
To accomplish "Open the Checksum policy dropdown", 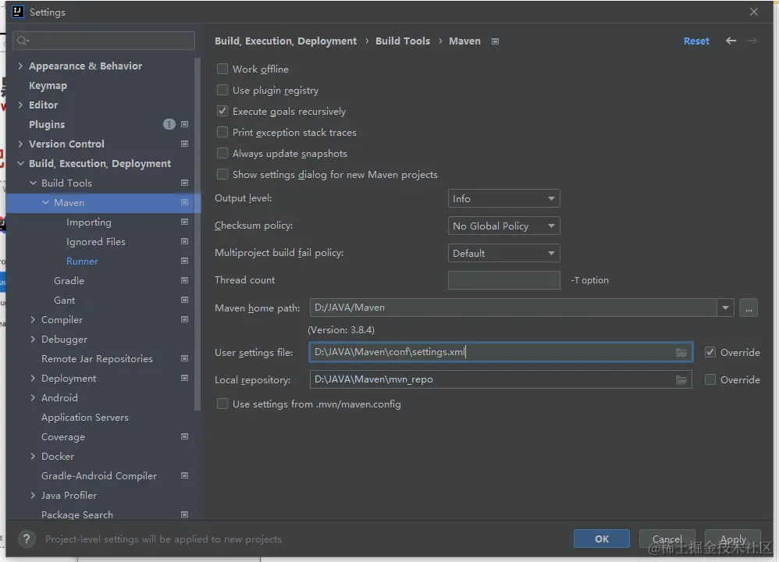I will click(503, 226).
